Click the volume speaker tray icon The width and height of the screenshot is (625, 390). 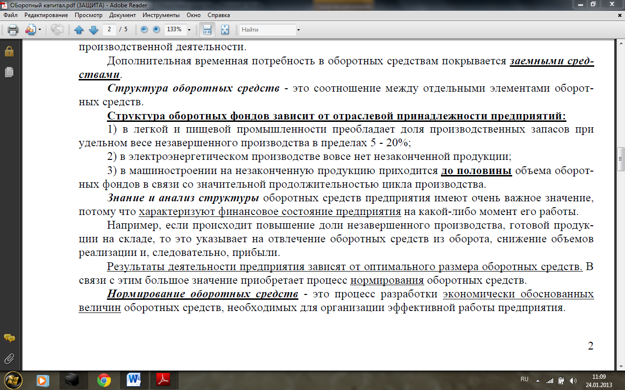[x=573, y=380]
